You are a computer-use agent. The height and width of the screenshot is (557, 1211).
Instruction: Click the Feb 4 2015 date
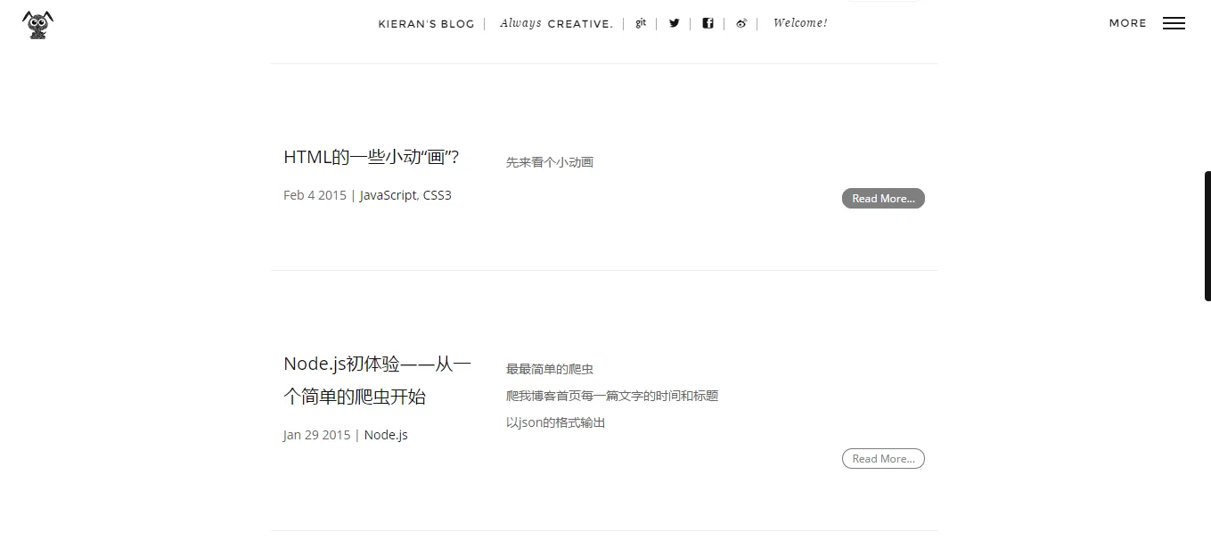[315, 195]
